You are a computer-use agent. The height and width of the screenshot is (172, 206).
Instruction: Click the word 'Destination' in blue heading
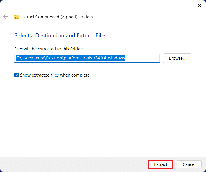pyautogui.click(x=50, y=35)
